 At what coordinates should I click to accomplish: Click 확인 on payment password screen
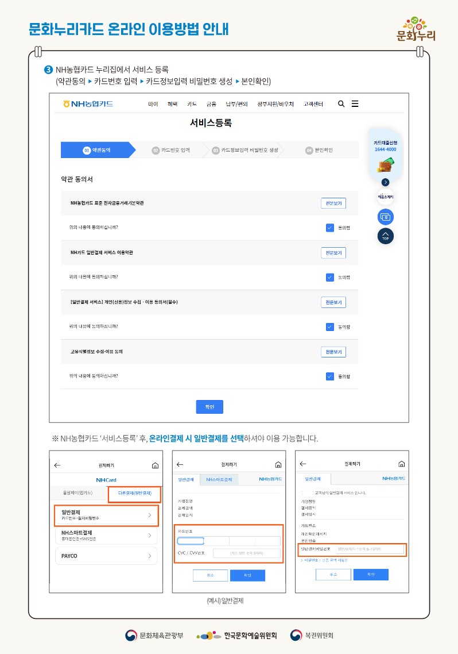pyautogui.click(x=371, y=574)
